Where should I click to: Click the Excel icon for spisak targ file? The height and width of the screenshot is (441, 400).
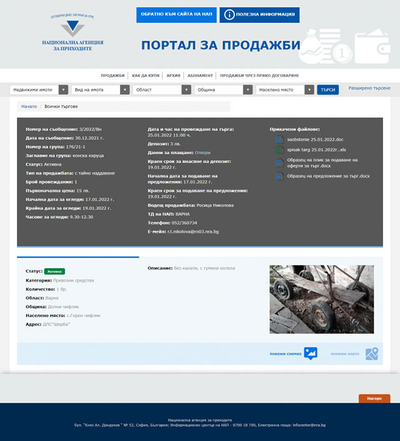279,150
